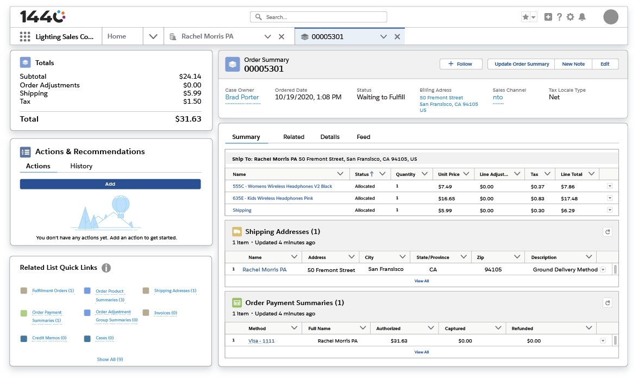Open the Zip column menu
The width and height of the screenshot is (638, 380).
coord(517,257)
